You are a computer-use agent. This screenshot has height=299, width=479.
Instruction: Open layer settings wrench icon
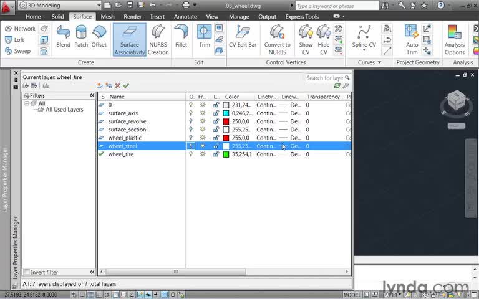pyautogui.click(x=346, y=86)
